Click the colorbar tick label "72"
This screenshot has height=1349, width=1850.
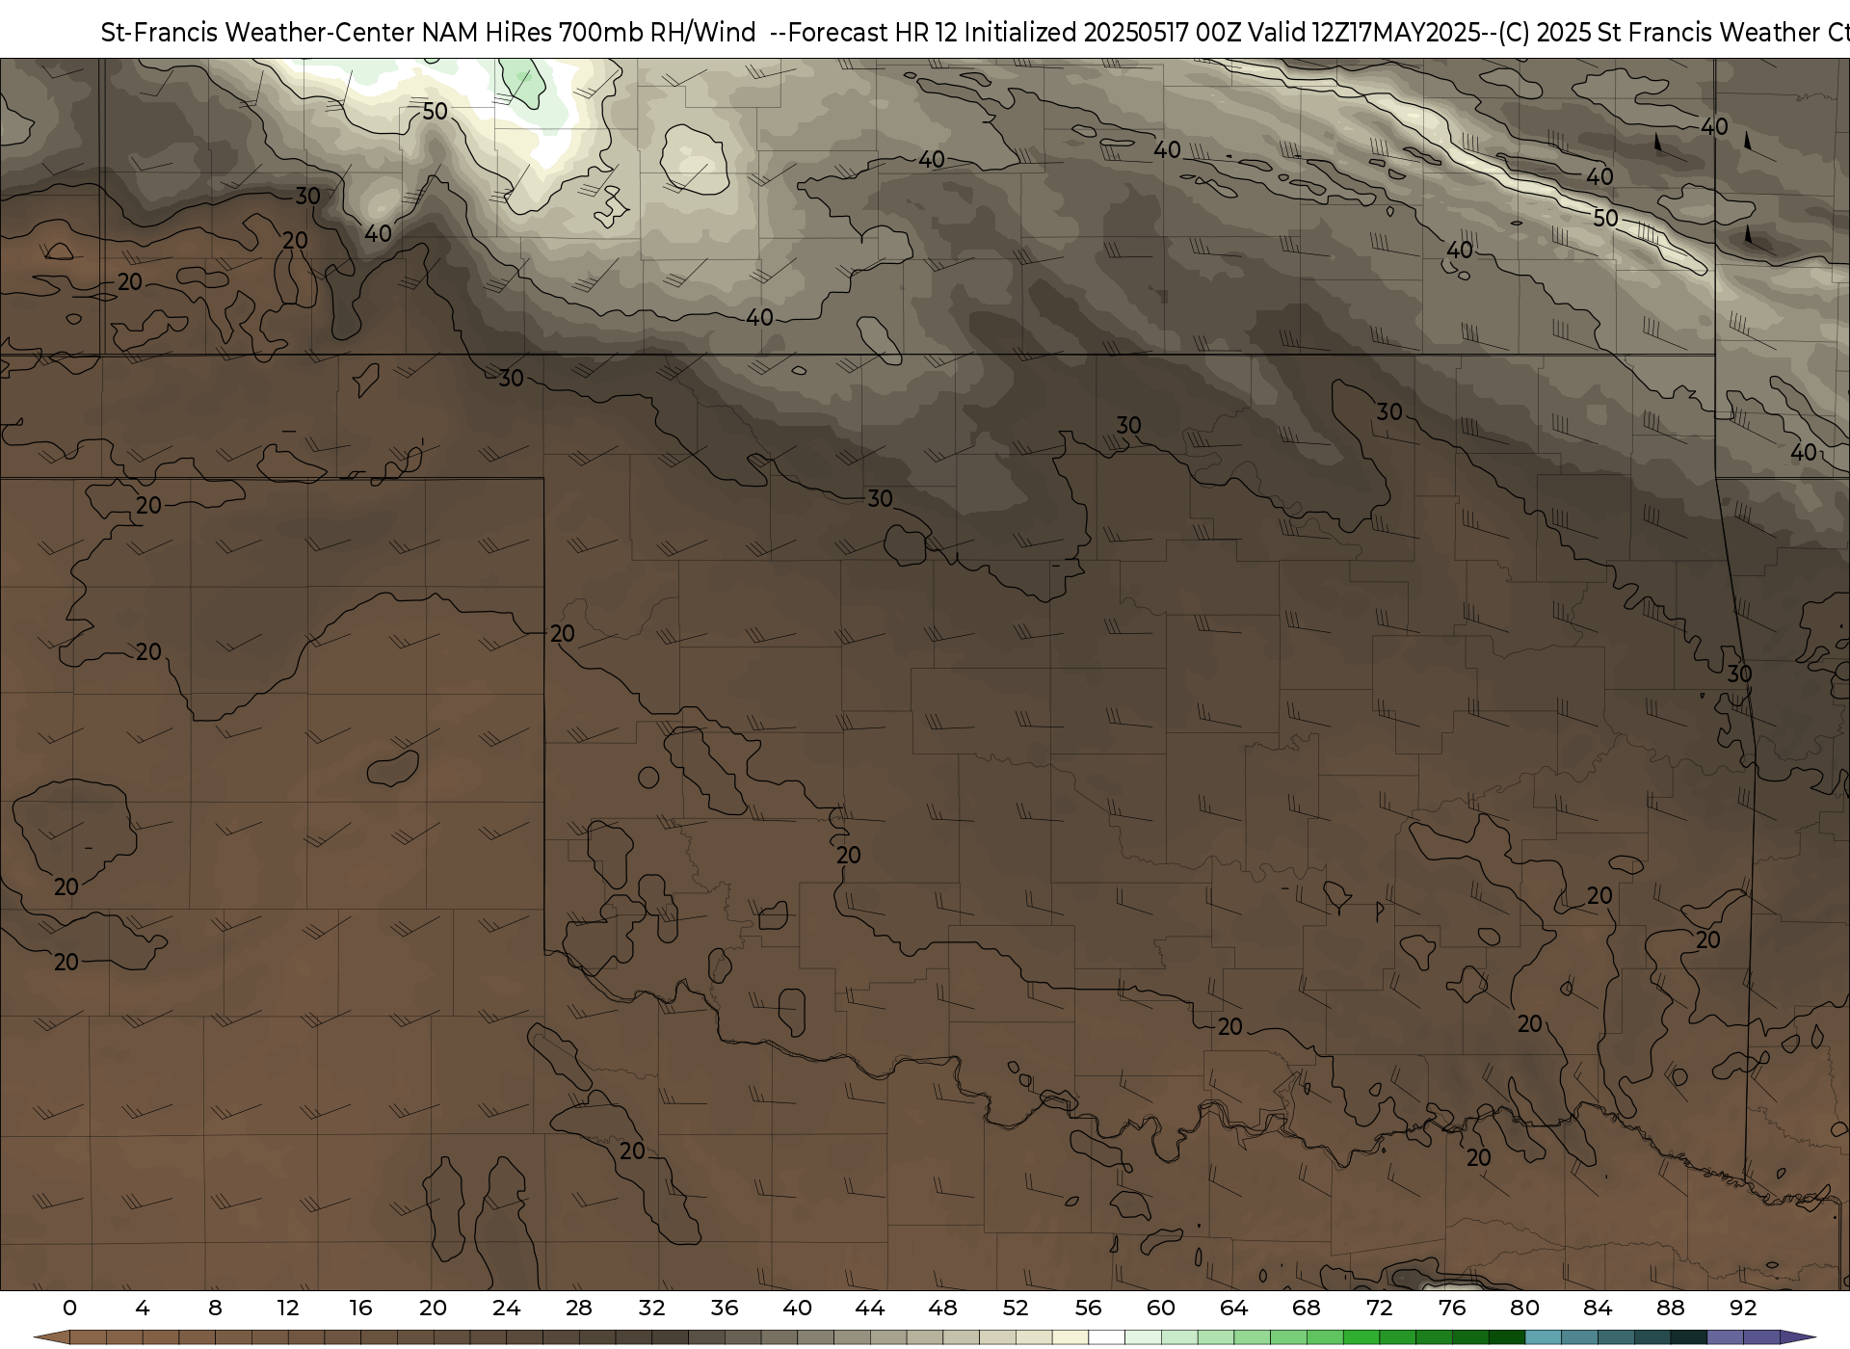click(x=1379, y=1308)
